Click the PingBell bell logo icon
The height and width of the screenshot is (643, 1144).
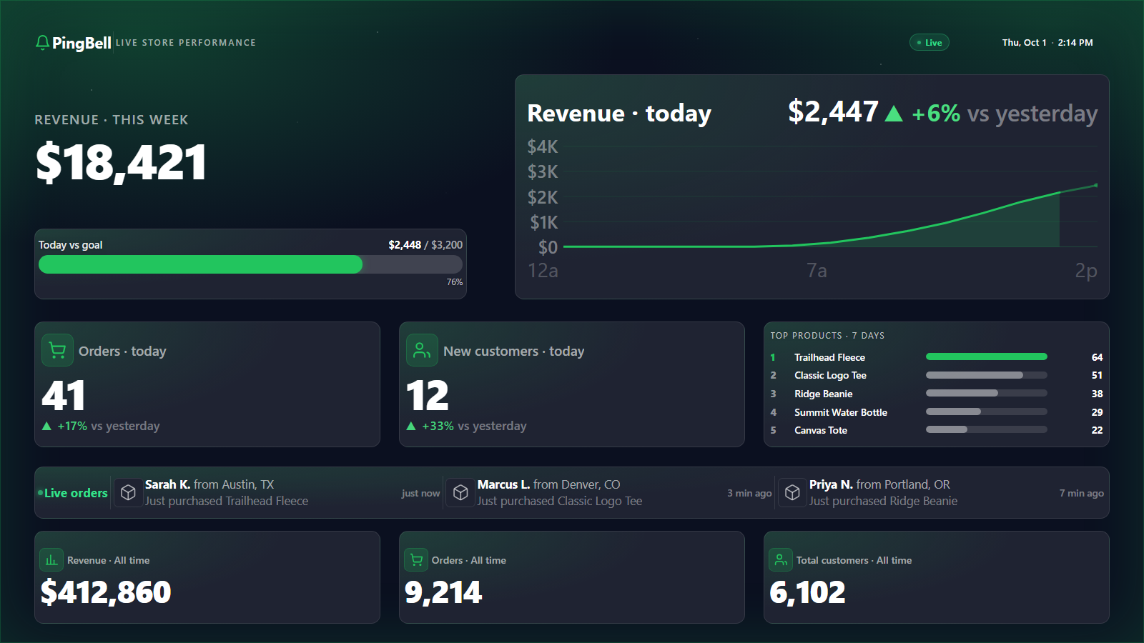point(43,43)
